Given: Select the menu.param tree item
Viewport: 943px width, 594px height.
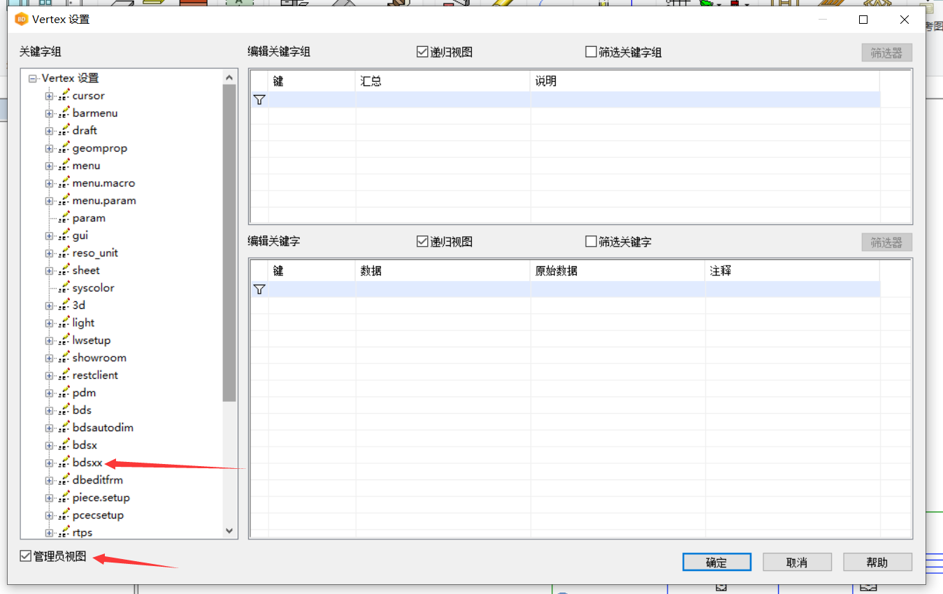Looking at the screenshot, I should click(x=104, y=201).
